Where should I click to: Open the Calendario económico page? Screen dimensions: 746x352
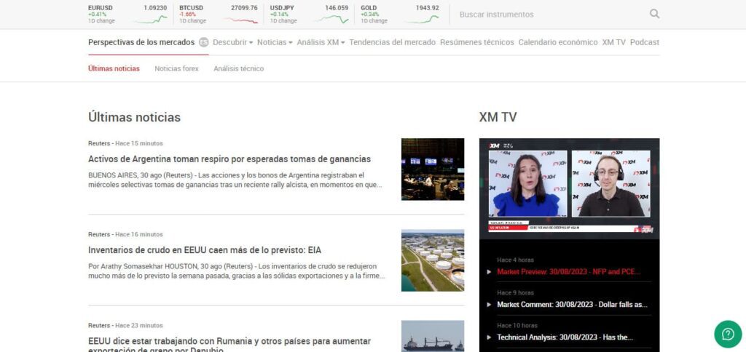557,42
